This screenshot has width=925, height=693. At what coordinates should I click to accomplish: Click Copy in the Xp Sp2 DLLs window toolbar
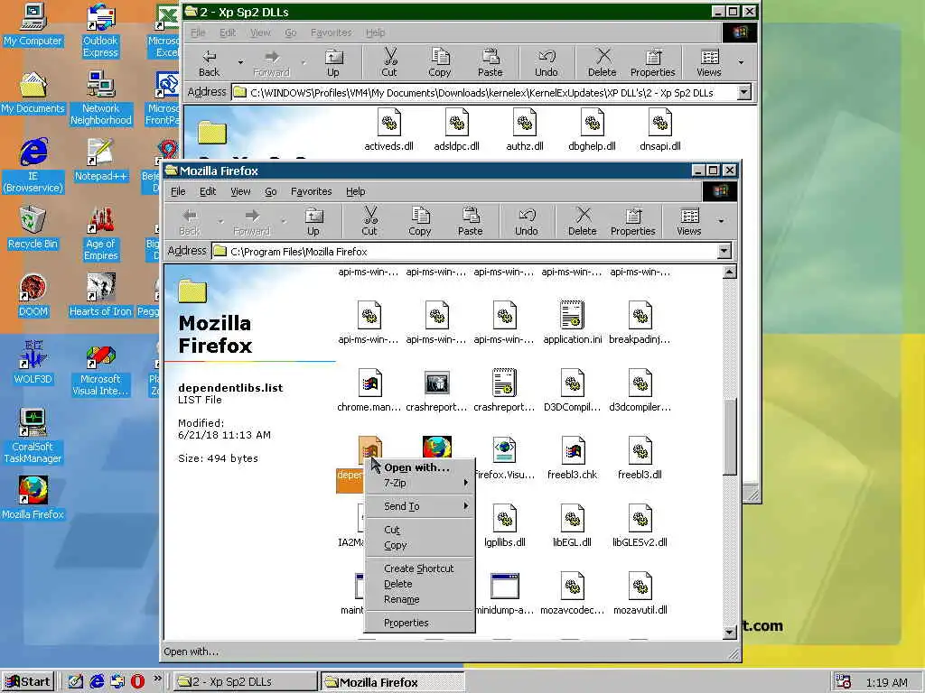(x=440, y=62)
